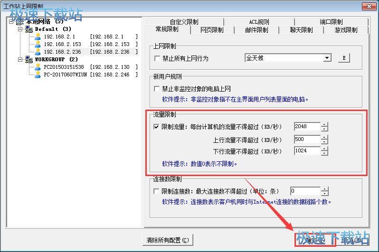The width and height of the screenshot is (379, 252).
Task: Enable 禁止所有上网行为 checkbox
Action: pyautogui.click(x=157, y=58)
